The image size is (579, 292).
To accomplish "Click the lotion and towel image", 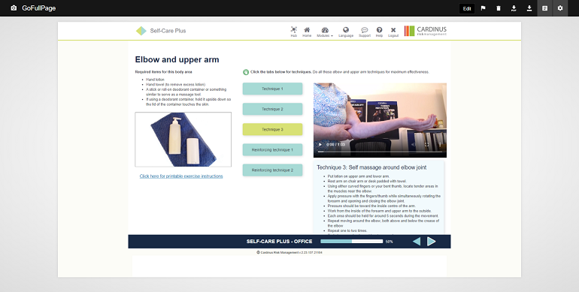I will (183, 140).
